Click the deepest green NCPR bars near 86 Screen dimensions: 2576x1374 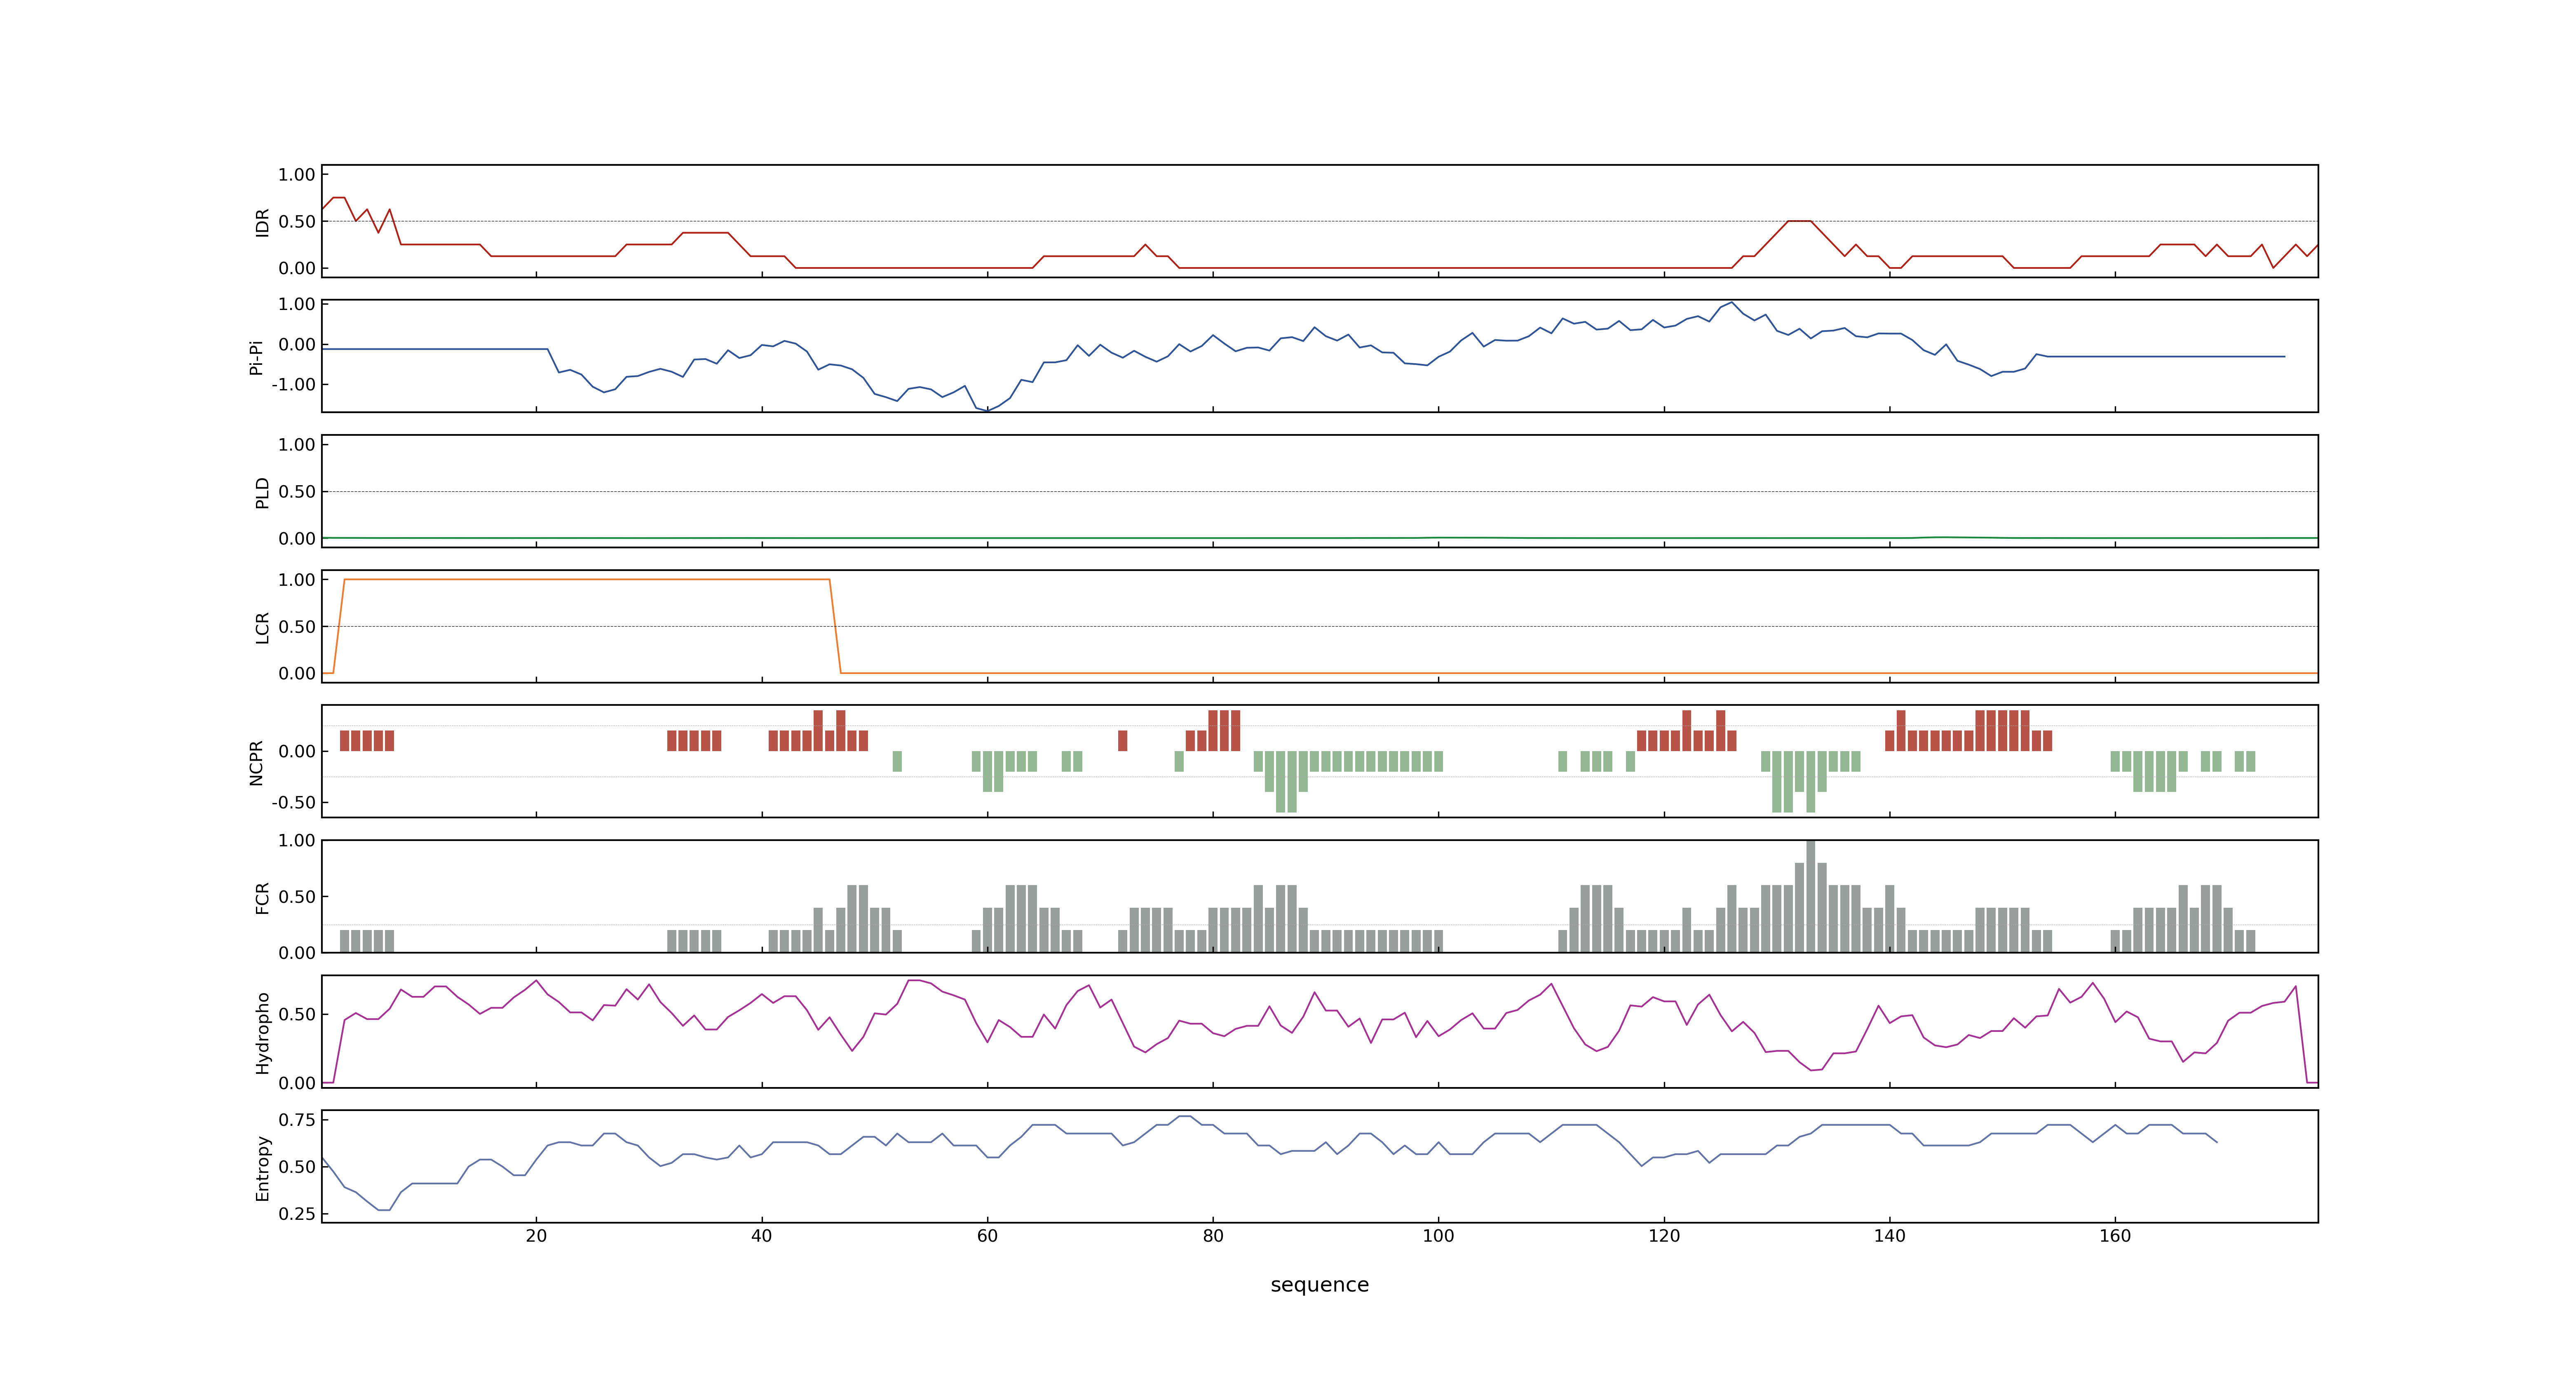pos(1286,781)
